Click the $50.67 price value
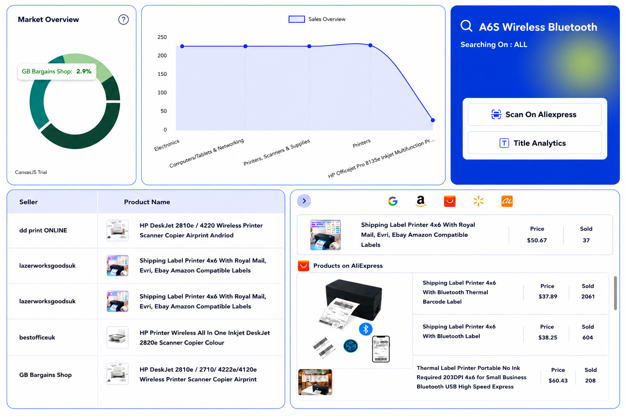The image size is (627, 418). [x=537, y=240]
